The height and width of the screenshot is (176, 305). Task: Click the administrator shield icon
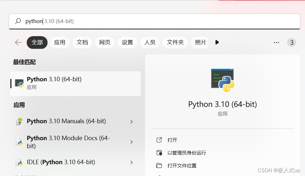pos(159,153)
